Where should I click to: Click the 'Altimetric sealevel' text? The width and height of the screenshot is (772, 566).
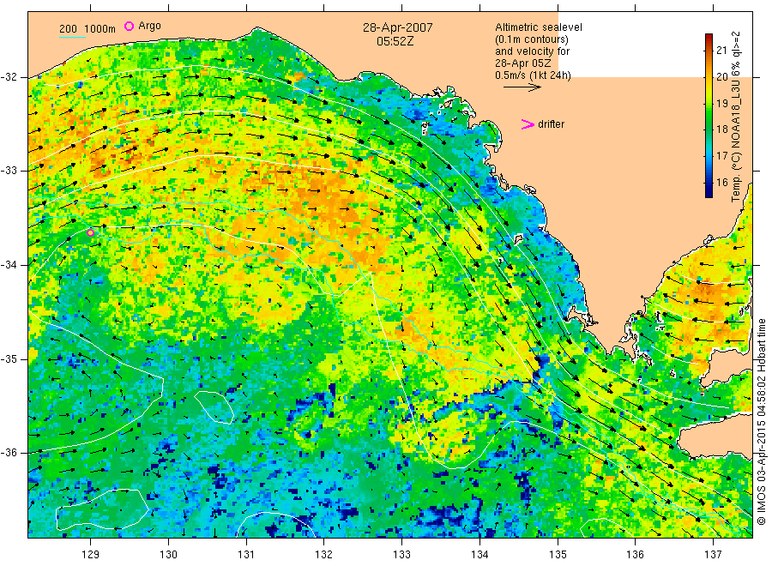click(538, 27)
